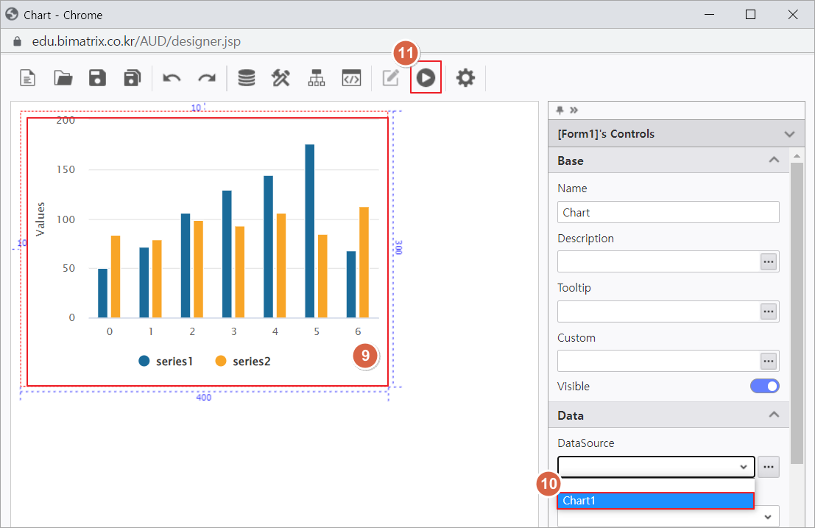Collapse the Data section
Screen dimensions: 815x528
pyautogui.click(x=774, y=415)
